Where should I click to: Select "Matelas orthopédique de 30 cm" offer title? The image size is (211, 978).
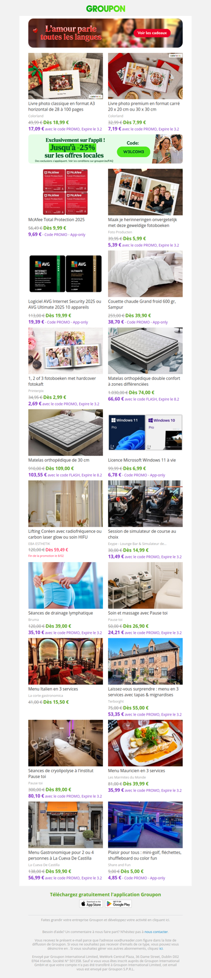(59, 460)
